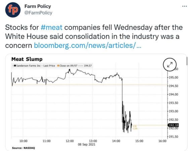Image resolution: width=188 pixels, height=151 pixels.
Task: Click the 12:00 time axis label
Action: tap(70, 141)
